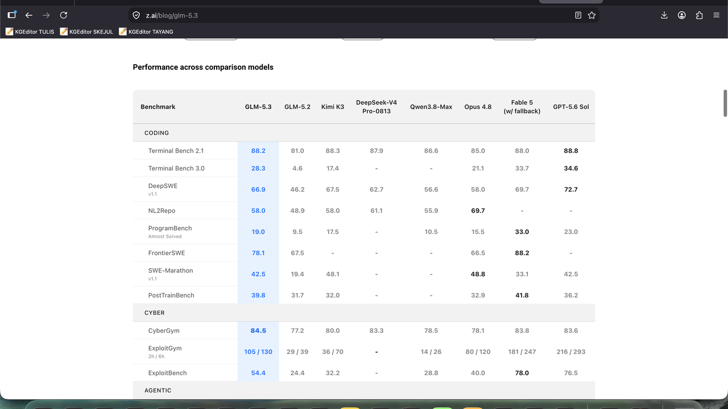Viewport: 728px width, 409px height.
Task: Click GPT-5.6 Sol's 34.6 score
Action: coord(571,169)
